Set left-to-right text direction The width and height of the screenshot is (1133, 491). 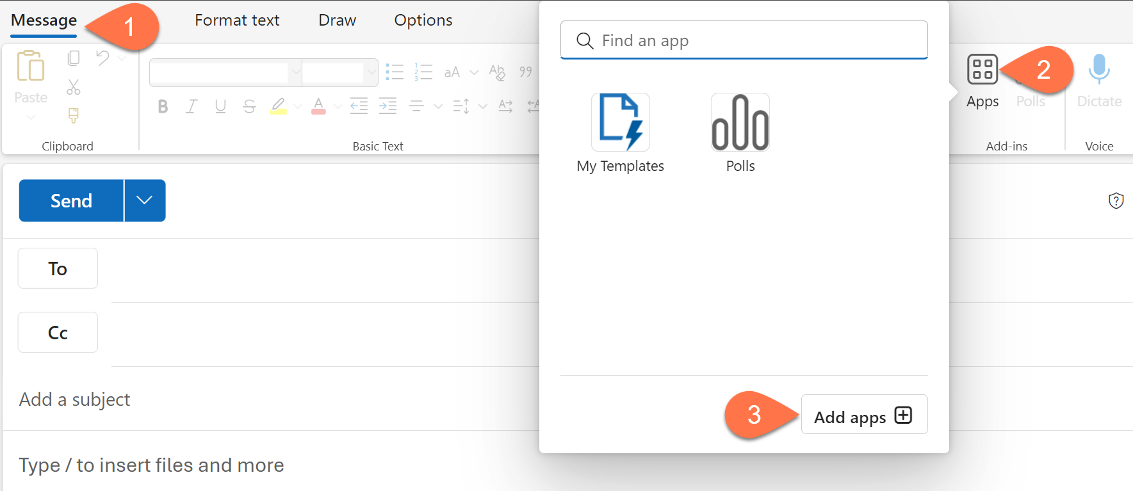coord(505,106)
